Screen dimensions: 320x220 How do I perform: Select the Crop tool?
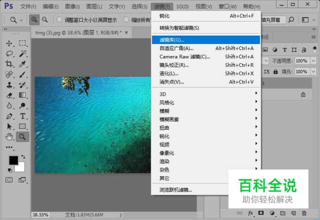[x=9, y=64]
